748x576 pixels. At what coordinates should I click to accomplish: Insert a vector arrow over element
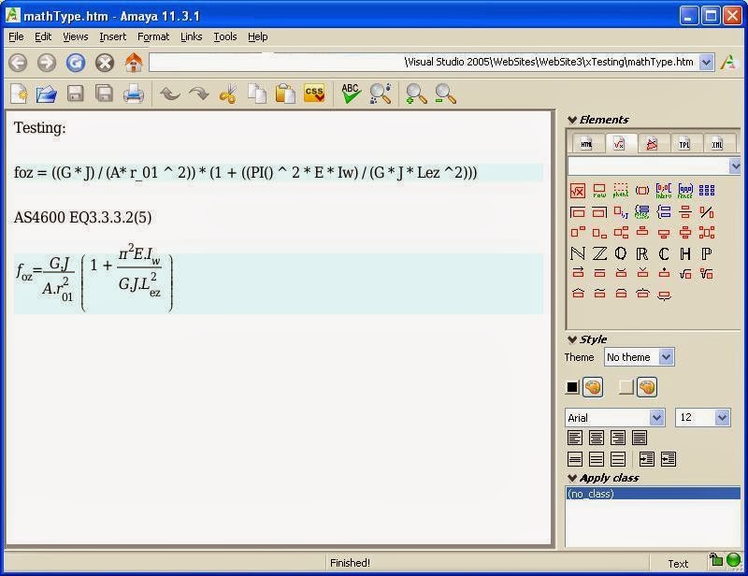(578, 273)
